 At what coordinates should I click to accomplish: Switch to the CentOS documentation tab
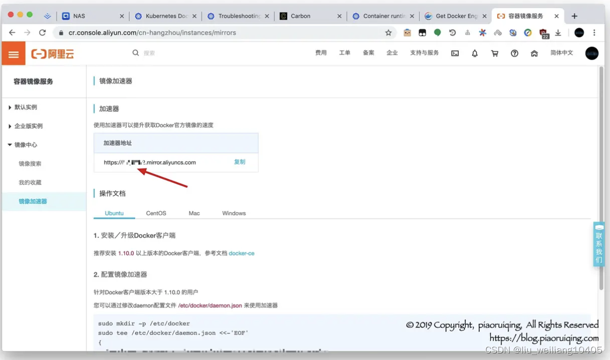pos(156,213)
